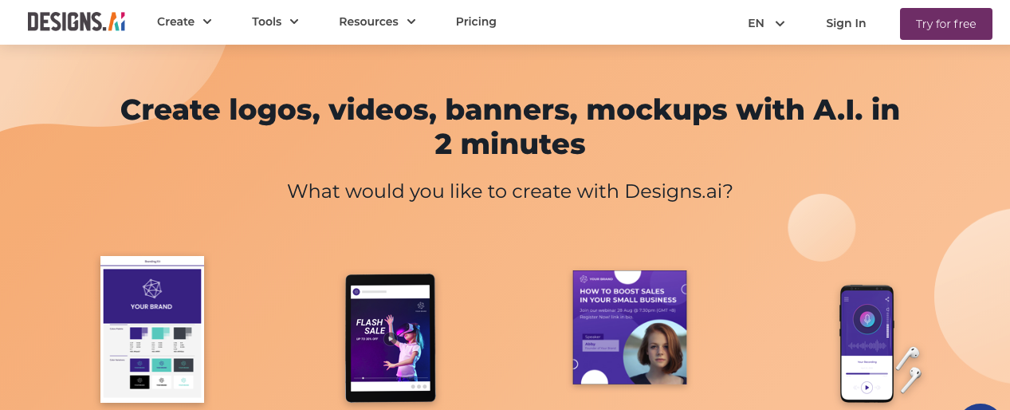
Task: Click the Sign In link
Action: coord(846,23)
